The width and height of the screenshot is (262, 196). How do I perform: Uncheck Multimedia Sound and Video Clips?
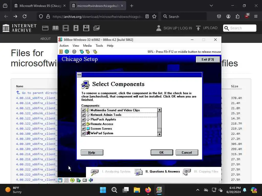83,110
